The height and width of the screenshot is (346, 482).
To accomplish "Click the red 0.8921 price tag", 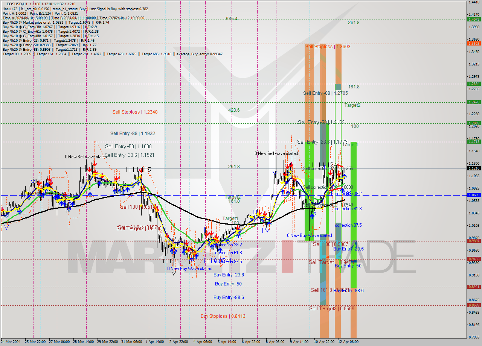I will 473,287.
